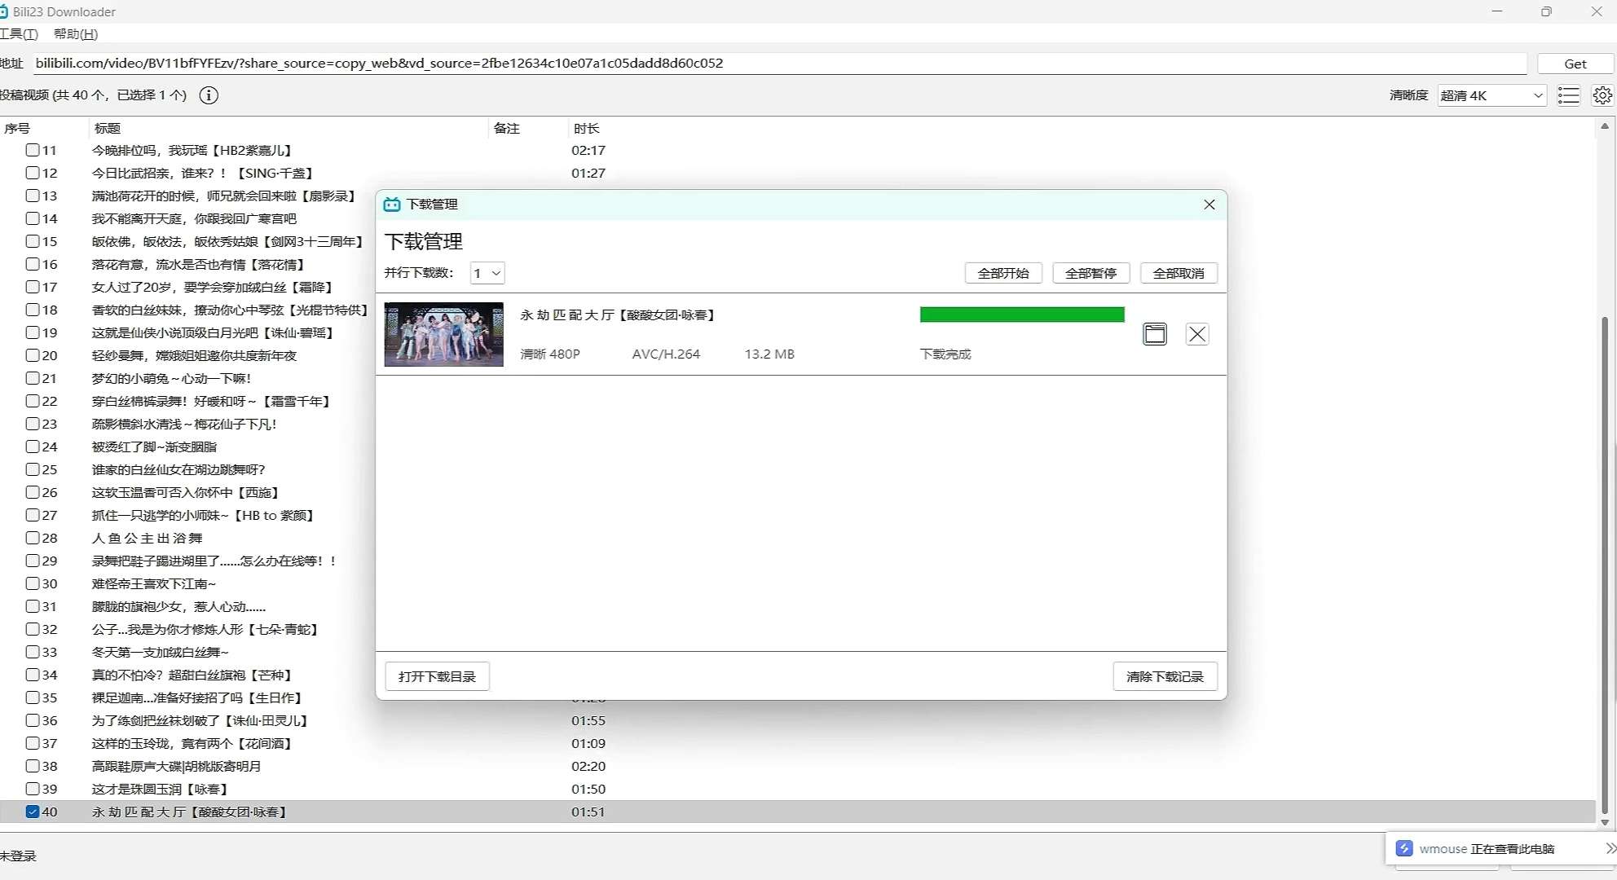Uncheck checkbox for video 40
Screen dimensions: 1617x880
[x=33, y=812]
